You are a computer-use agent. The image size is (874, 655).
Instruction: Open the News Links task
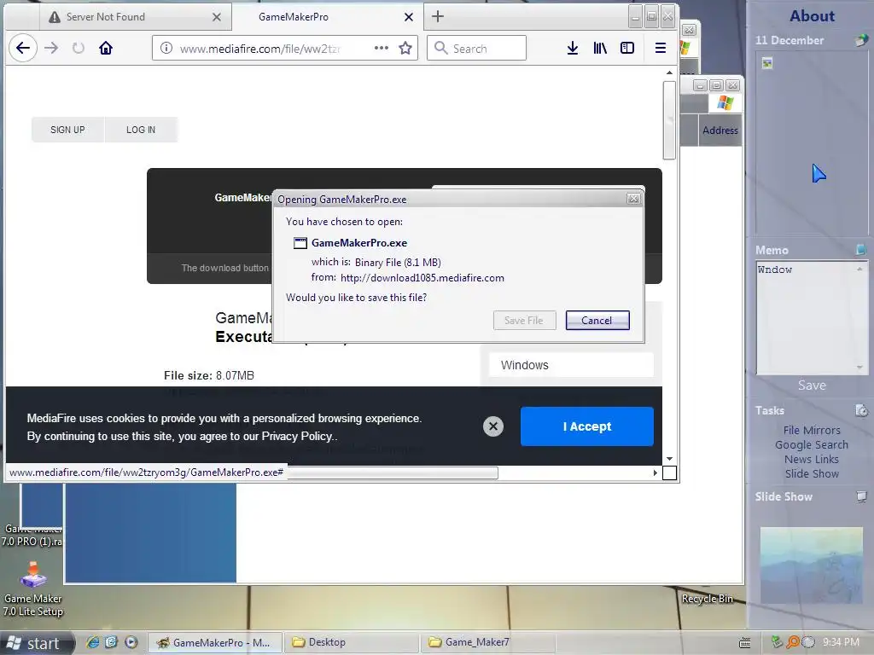point(812,459)
